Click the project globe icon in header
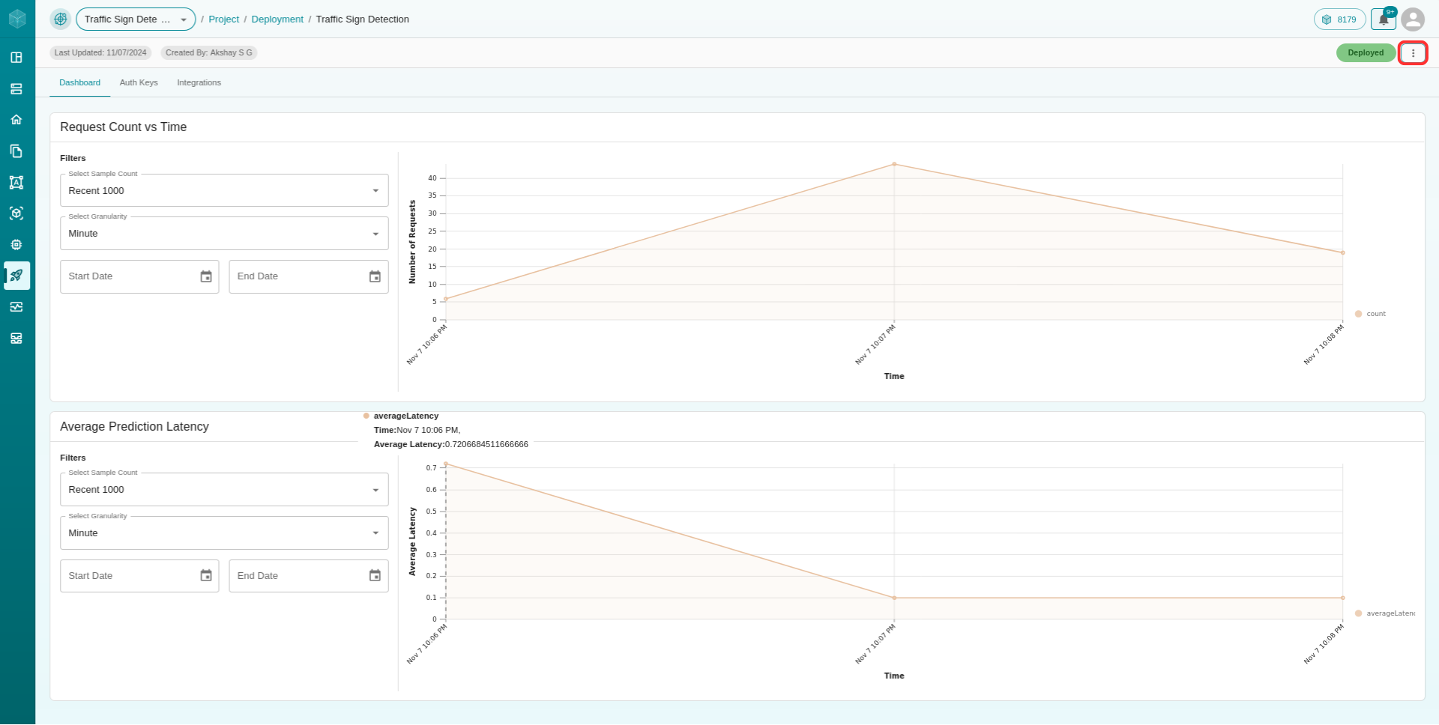 (x=61, y=19)
